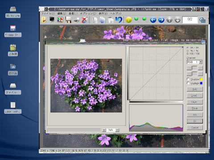
Task: Click the gray up arrow toolbar icon
Action: pyautogui.click(x=169, y=20)
